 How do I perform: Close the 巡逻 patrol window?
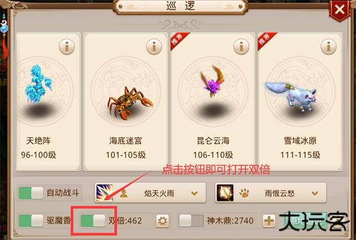click(x=339, y=10)
